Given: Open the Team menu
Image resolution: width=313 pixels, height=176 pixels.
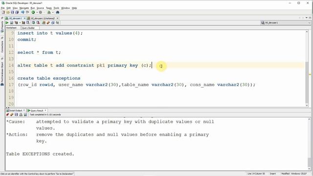Looking at the screenshot, I should (x=49, y=8).
